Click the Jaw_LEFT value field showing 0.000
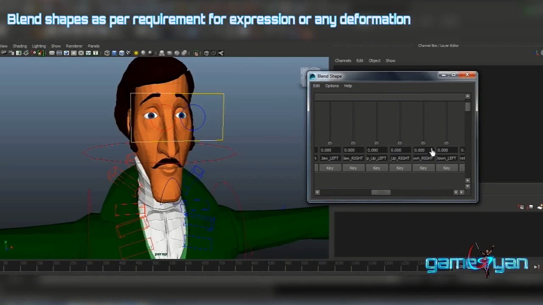 click(330, 150)
